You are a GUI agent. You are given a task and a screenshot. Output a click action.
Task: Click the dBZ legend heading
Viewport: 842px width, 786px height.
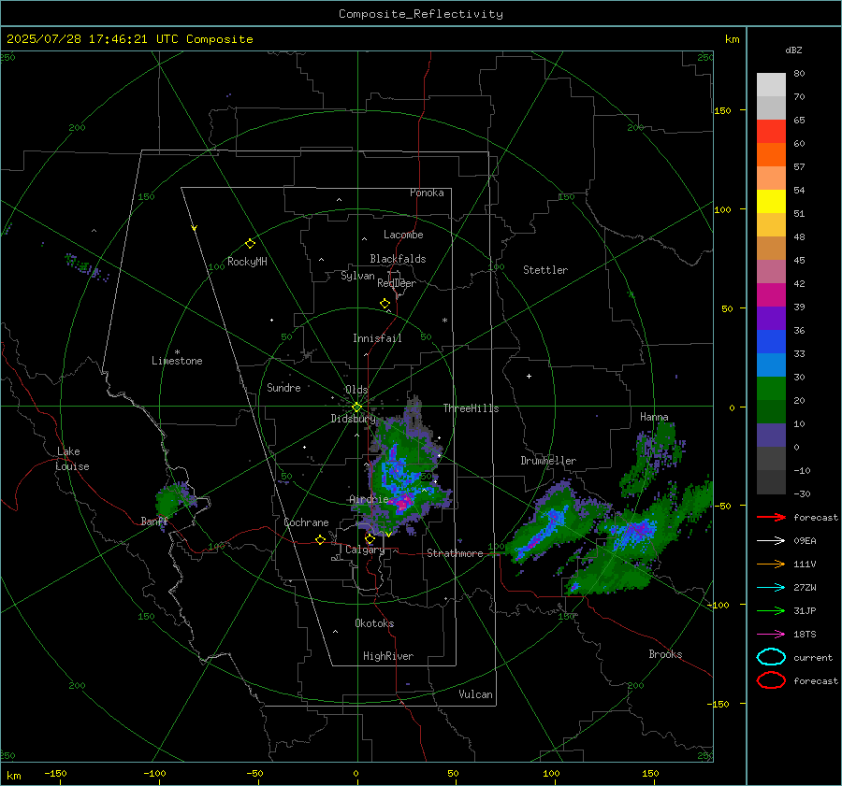coord(793,50)
